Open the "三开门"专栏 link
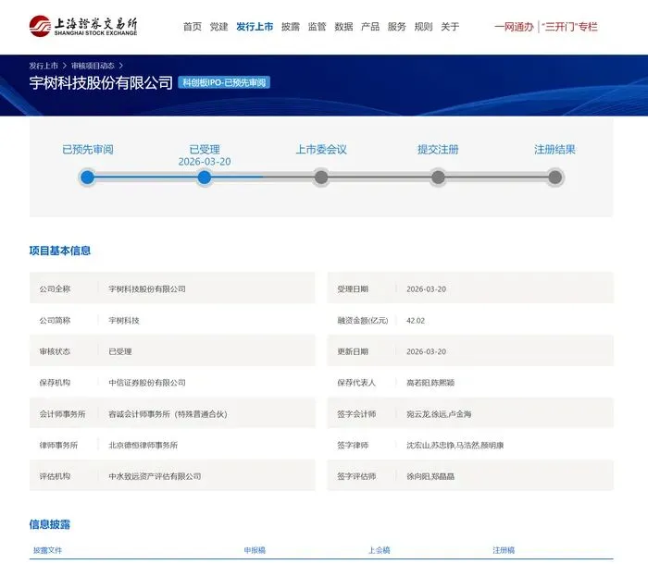This screenshot has width=648, height=564. click(569, 27)
